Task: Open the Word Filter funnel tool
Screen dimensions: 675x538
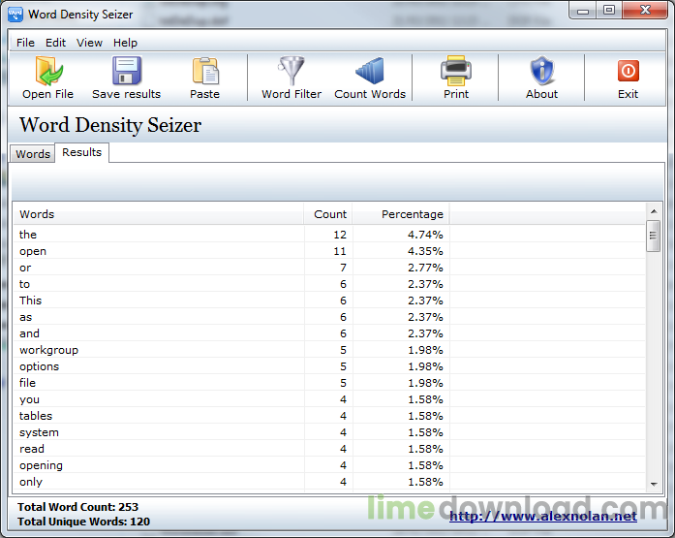Action: pyautogui.click(x=291, y=73)
